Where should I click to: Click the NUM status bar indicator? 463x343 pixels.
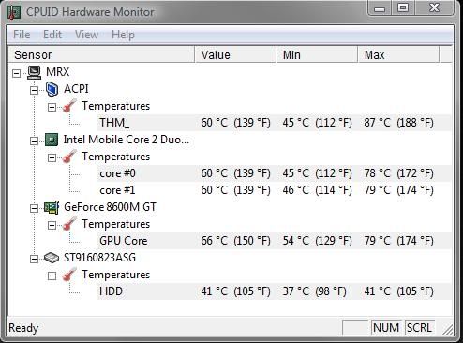[x=386, y=328]
